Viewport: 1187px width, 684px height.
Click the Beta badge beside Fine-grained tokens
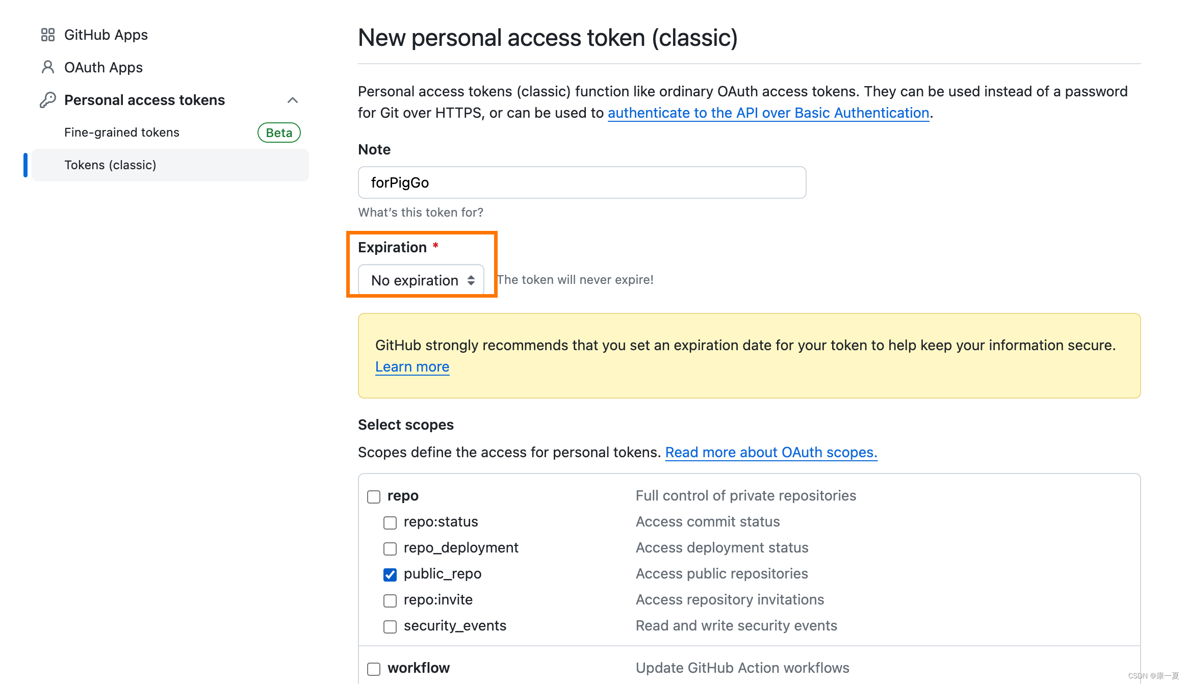tap(279, 133)
